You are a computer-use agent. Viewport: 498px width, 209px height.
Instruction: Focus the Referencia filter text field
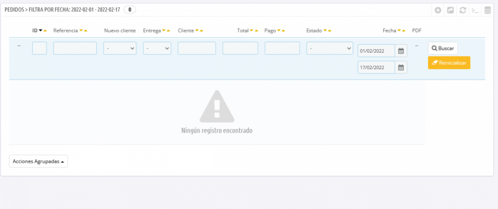[75, 48]
